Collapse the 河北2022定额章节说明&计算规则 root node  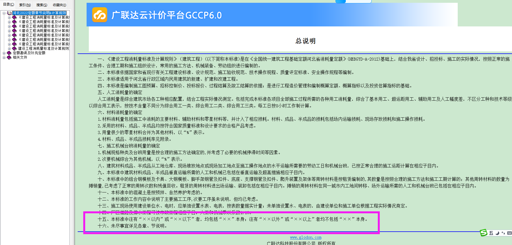click(4, 13)
